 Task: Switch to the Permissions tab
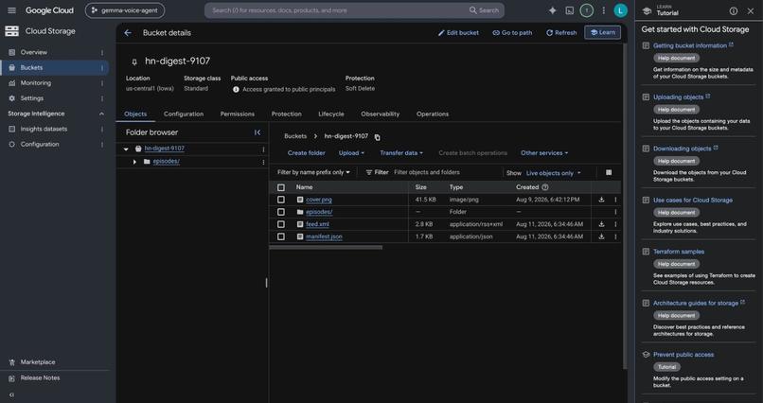pos(238,114)
